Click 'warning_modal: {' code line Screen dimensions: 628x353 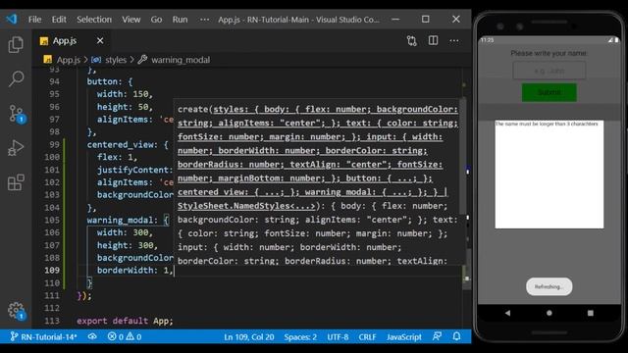point(129,220)
